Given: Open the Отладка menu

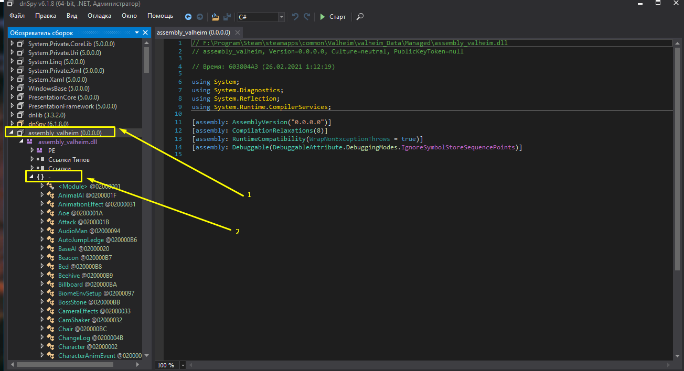Looking at the screenshot, I should click(99, 16).
